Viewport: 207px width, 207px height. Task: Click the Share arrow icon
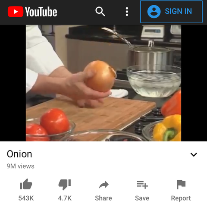(x=103, y=185)
